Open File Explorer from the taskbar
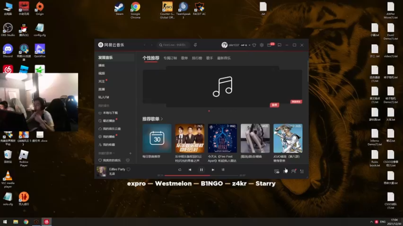 coord(16,222)
